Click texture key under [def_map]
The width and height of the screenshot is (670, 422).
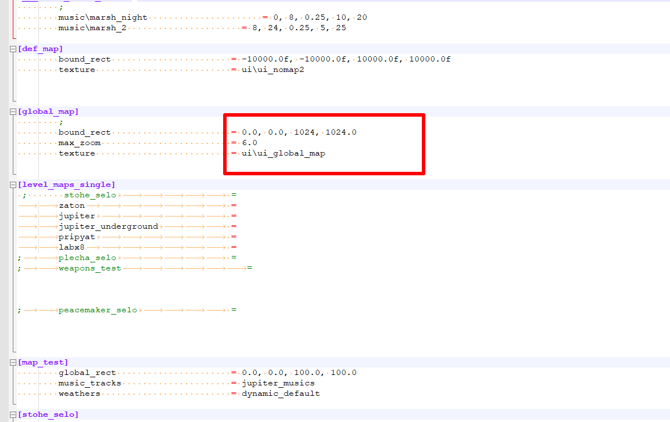coord(77,70)
